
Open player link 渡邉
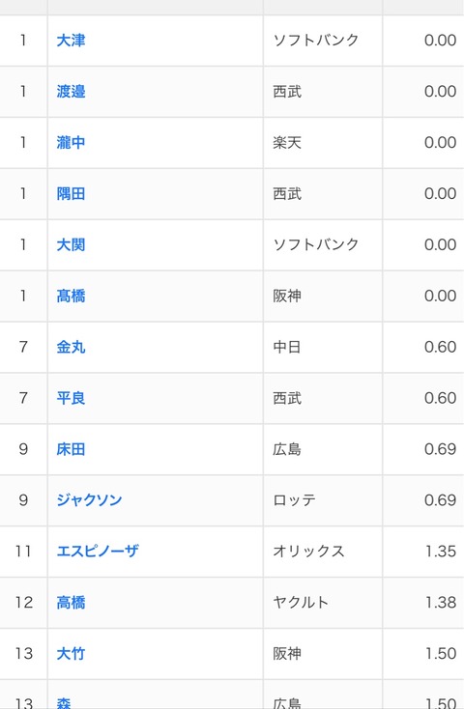pos(71,92)
